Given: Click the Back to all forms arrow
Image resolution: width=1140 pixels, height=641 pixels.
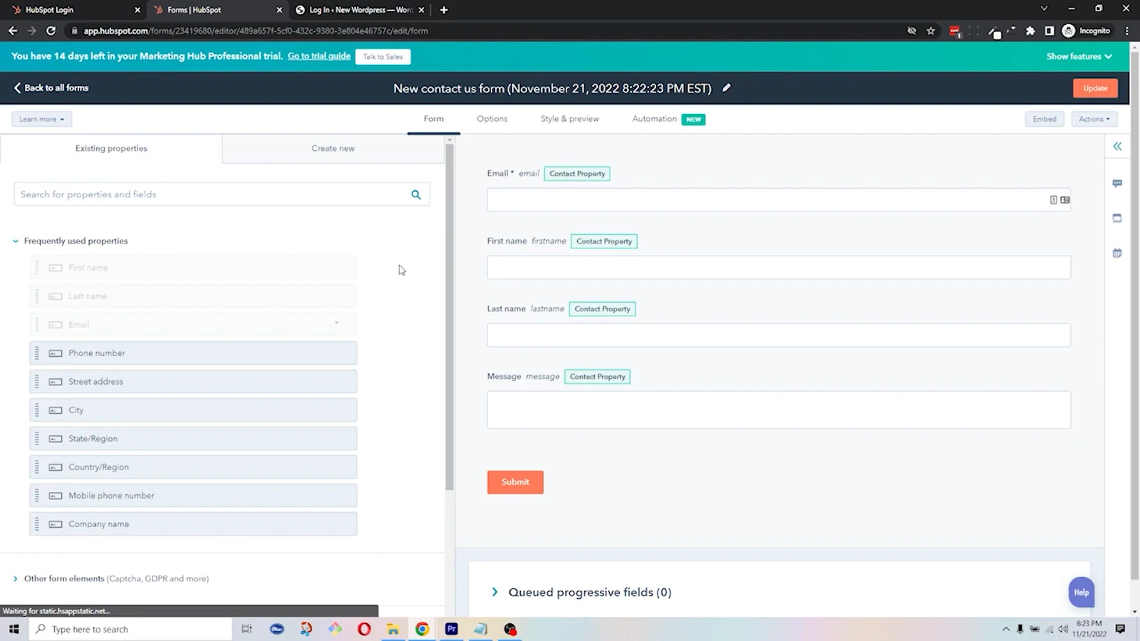Looking at the screenshot, I should click(17, 88).
